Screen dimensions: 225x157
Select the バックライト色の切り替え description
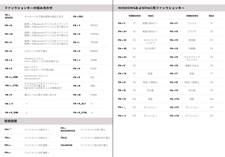pos(94,145)
